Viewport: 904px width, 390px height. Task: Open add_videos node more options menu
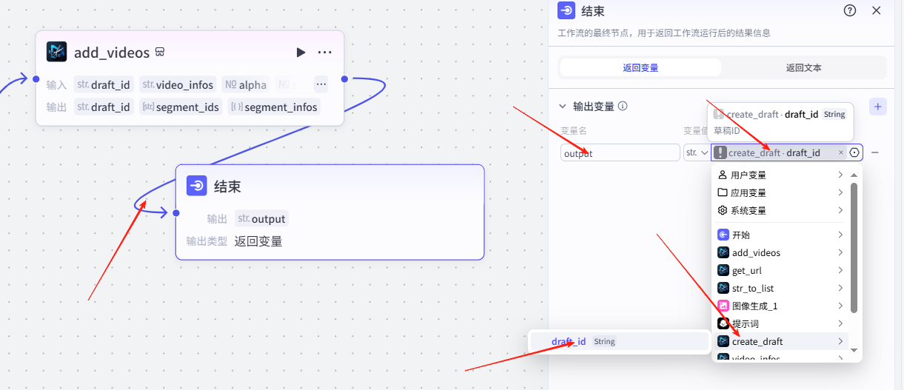point(324,53)
